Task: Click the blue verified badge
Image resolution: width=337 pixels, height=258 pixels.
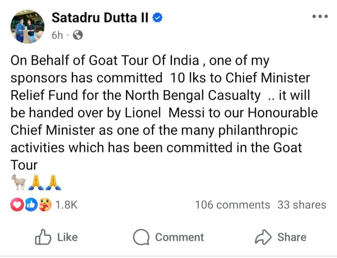Action: coord(158,18)
